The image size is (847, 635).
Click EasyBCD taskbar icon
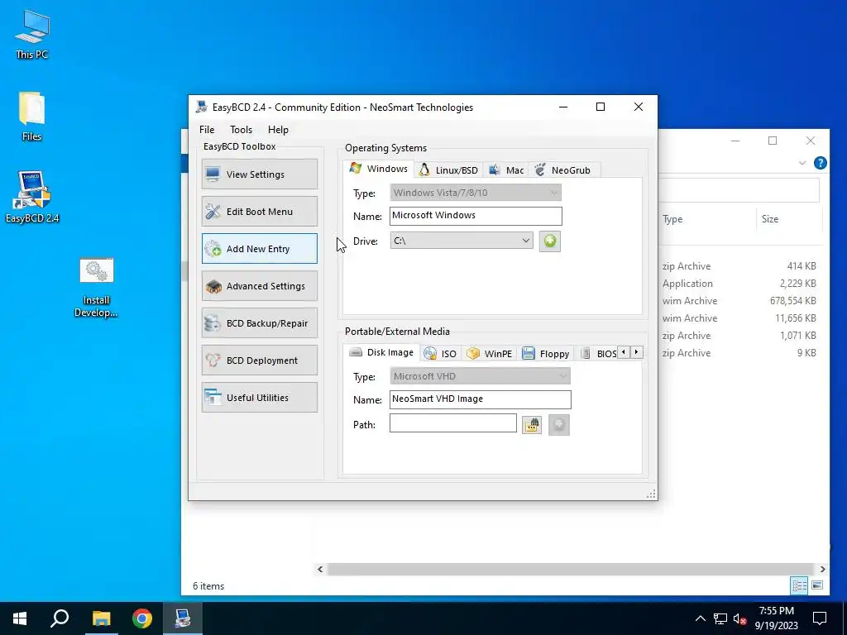183,618
